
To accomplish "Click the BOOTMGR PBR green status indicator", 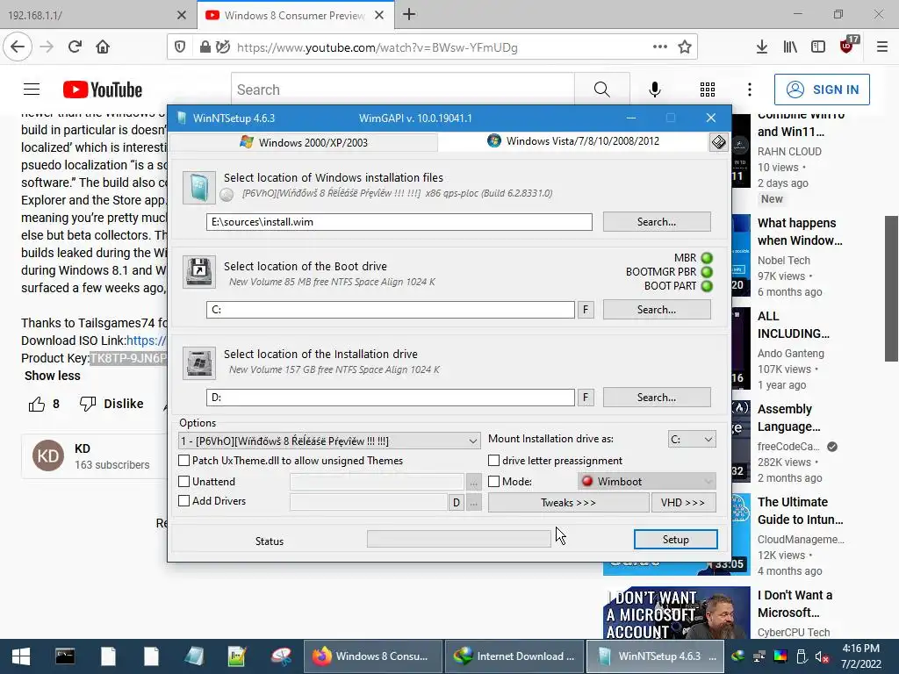I will point(707,272).
